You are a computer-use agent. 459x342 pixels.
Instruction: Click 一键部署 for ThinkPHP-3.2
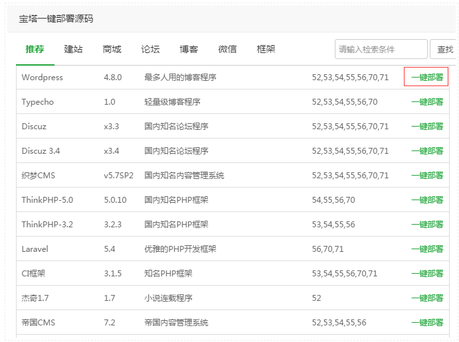coord(427,225)
